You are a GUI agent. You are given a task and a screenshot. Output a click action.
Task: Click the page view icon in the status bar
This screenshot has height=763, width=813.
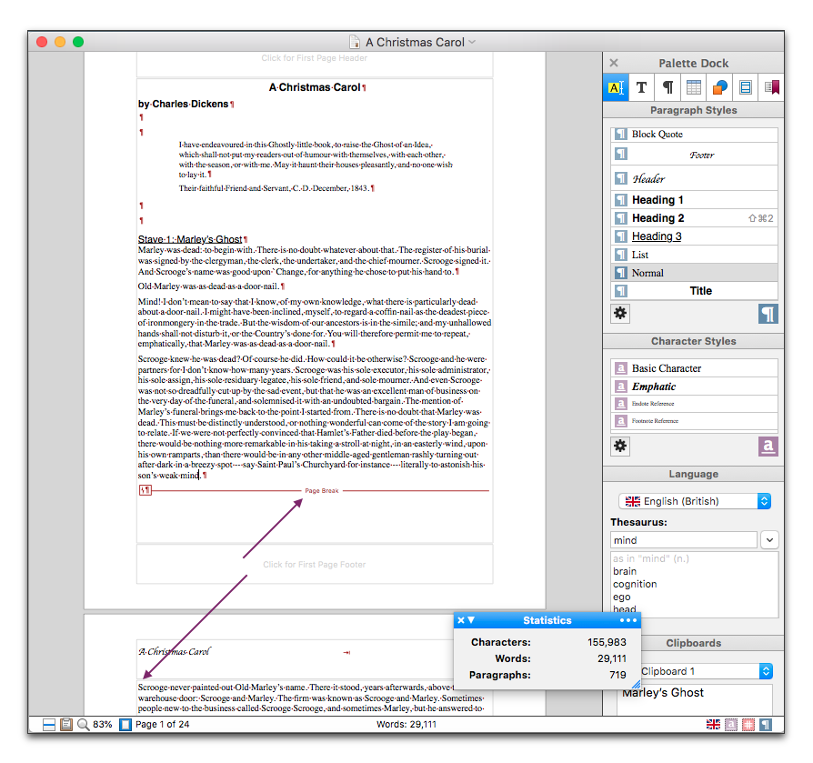click(x=125, y=724)
